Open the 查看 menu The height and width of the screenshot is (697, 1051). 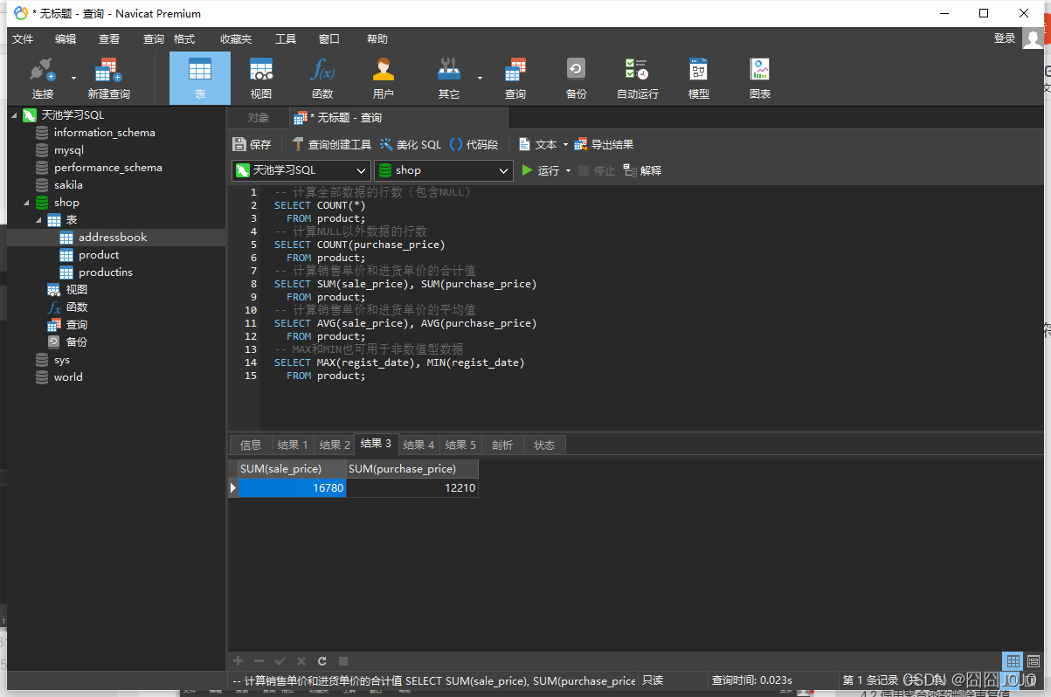[x=109, y=39]
